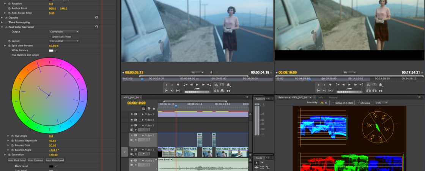Click the White Balance color swatch
Screen dimensions: 425x171
[51, 51]
